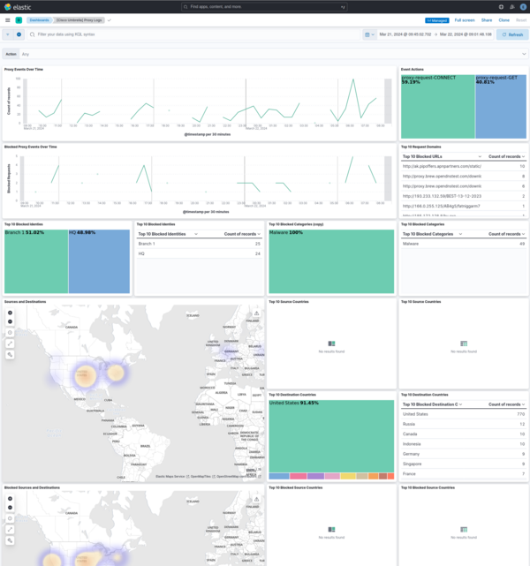Click the add filter plus icon
530x566 pixels.
pos(19,34)
